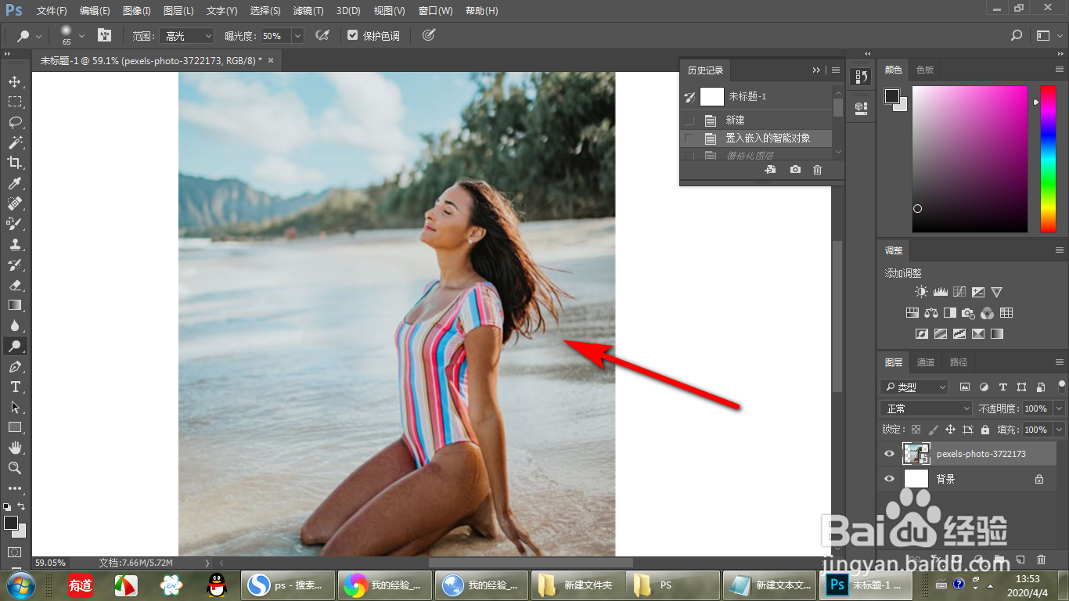Select the Healing Brush tool

click(15, 203)
